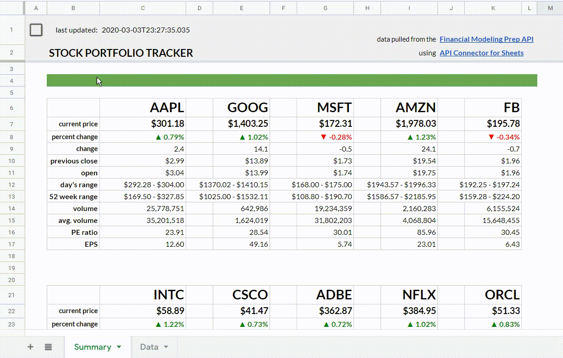Select row 21 header

tap(12, 295)
